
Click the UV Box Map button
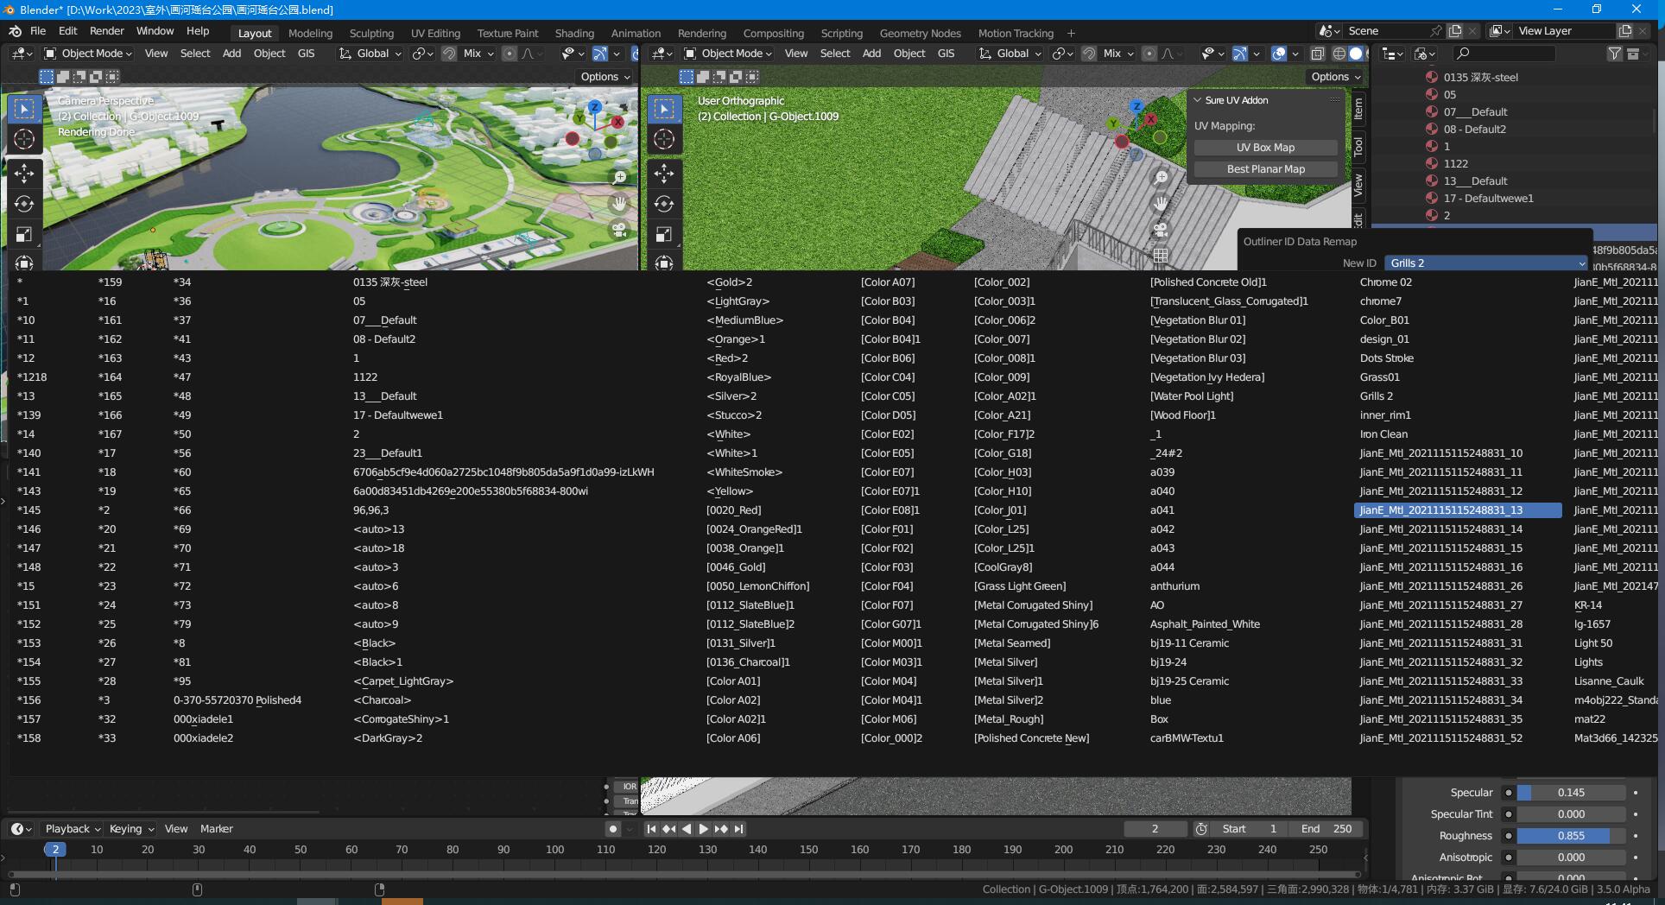point(1265,148)
